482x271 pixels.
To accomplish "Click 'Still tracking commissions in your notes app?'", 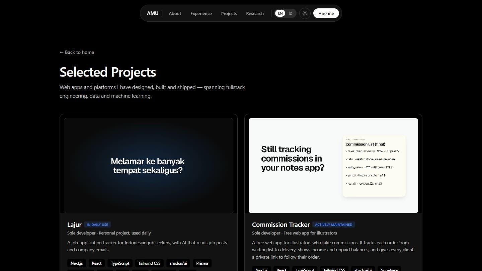I will [x=293, y=158].
